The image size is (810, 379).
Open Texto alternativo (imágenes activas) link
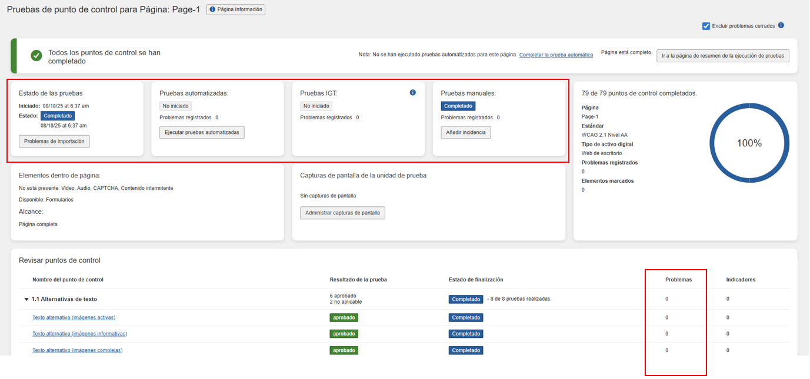point(74,317)
